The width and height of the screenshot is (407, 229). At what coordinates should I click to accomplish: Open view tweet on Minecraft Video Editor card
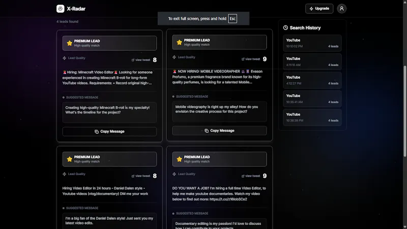(141, 60)
